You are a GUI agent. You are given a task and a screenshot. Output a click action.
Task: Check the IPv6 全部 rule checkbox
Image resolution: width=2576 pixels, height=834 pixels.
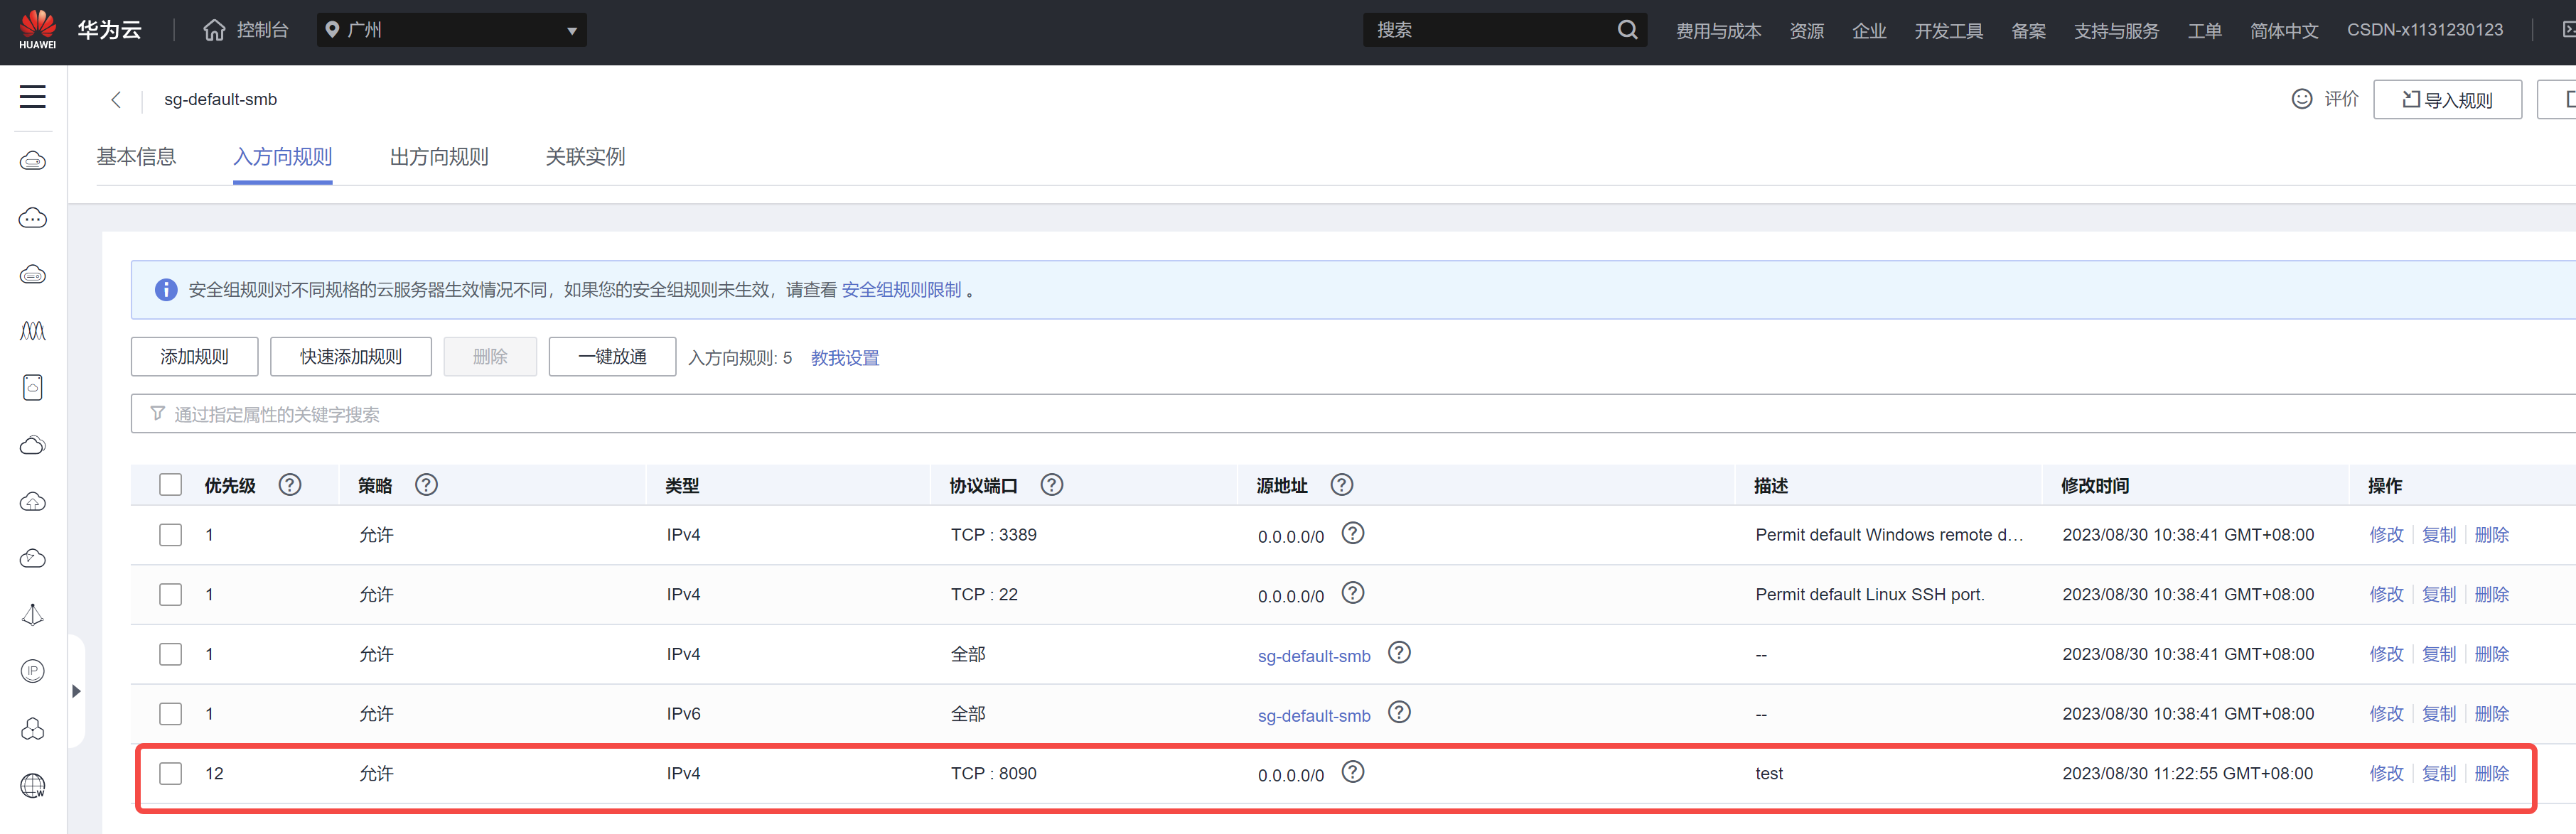click(171, 714)
